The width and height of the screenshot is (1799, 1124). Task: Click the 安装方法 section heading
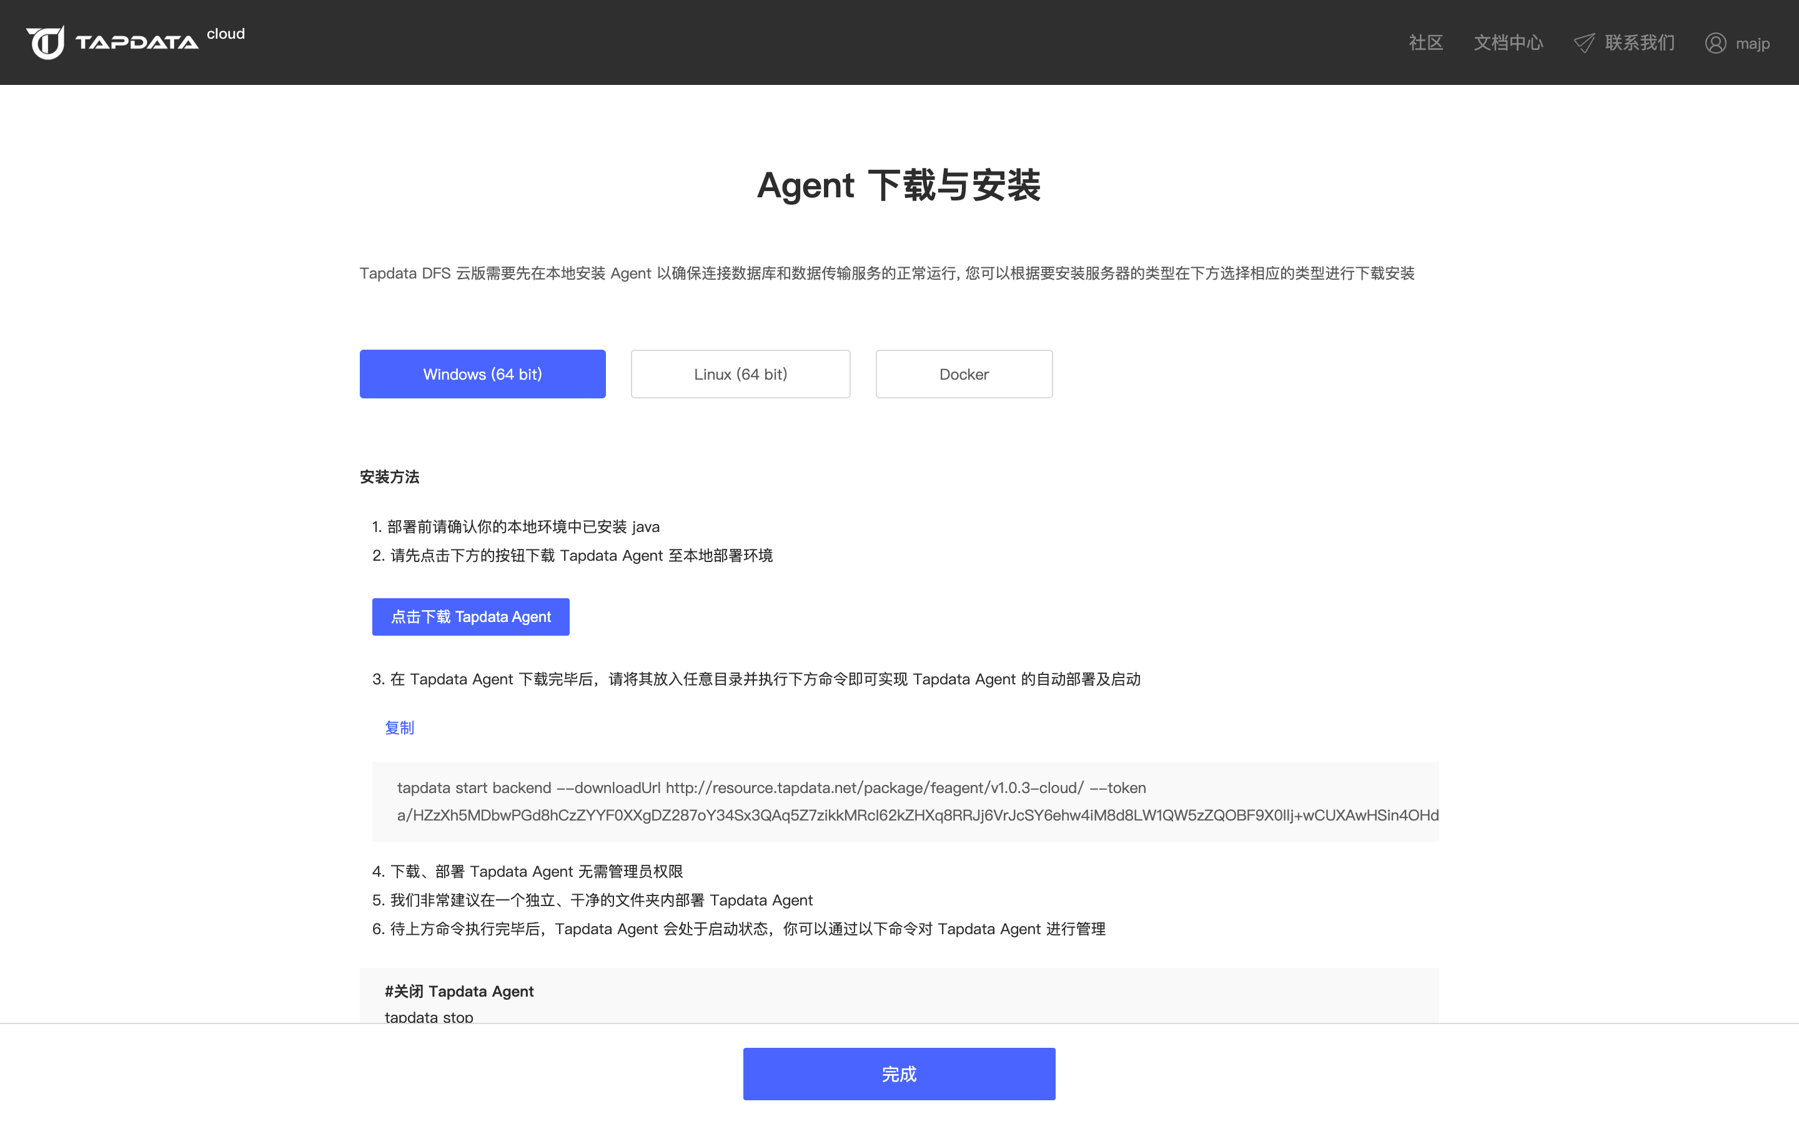click(390, 477)
